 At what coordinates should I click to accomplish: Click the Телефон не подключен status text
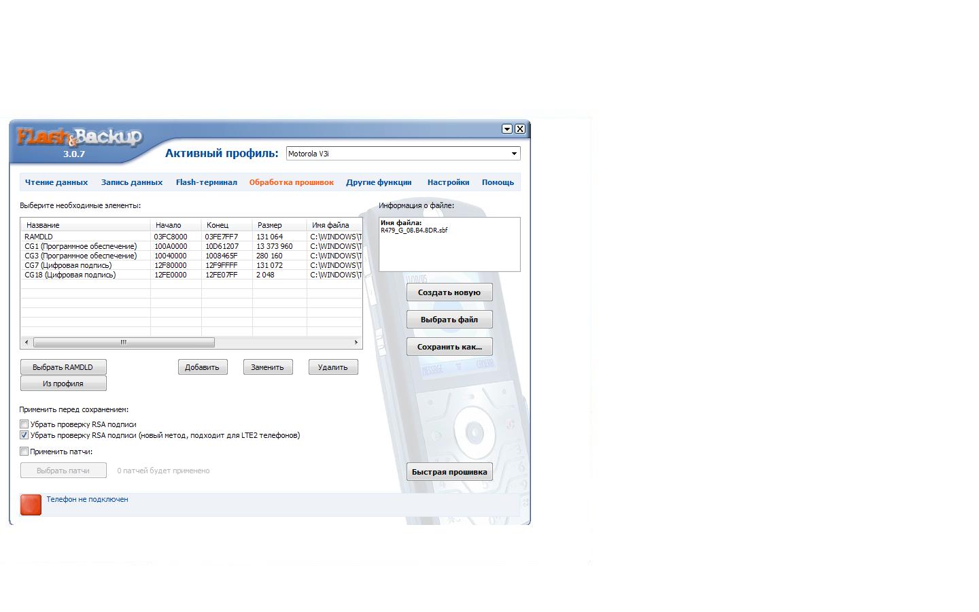87,499
